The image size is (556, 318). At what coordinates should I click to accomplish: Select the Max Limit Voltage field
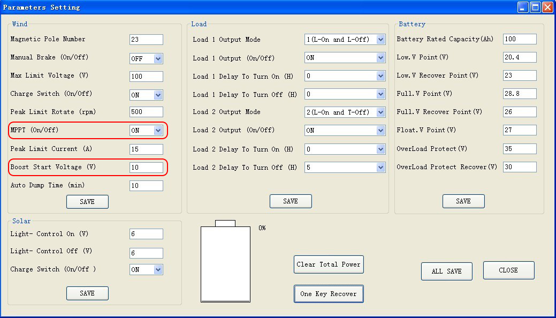pos(146,77)
